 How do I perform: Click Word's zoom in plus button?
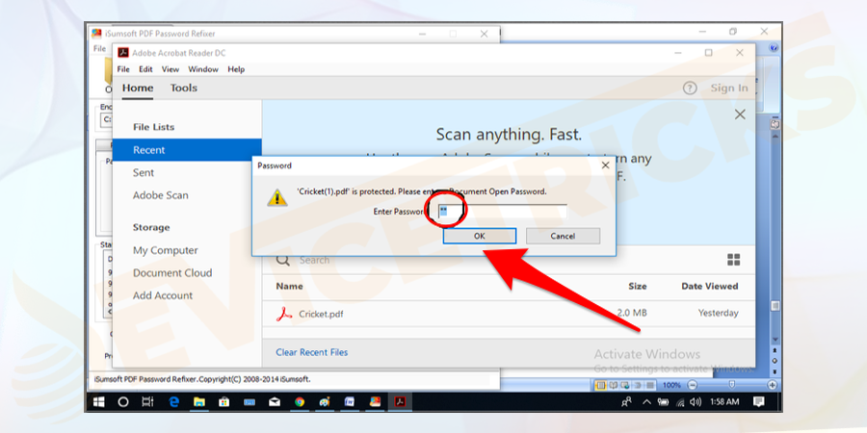pos(772,385)
